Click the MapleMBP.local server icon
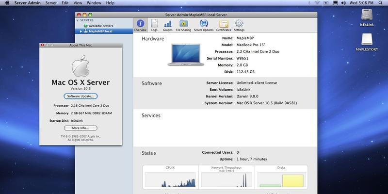Screen dimensions: 388x194 (86, 31)
